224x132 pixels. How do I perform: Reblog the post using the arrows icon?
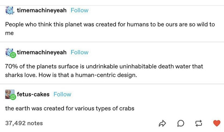[199, 123]
